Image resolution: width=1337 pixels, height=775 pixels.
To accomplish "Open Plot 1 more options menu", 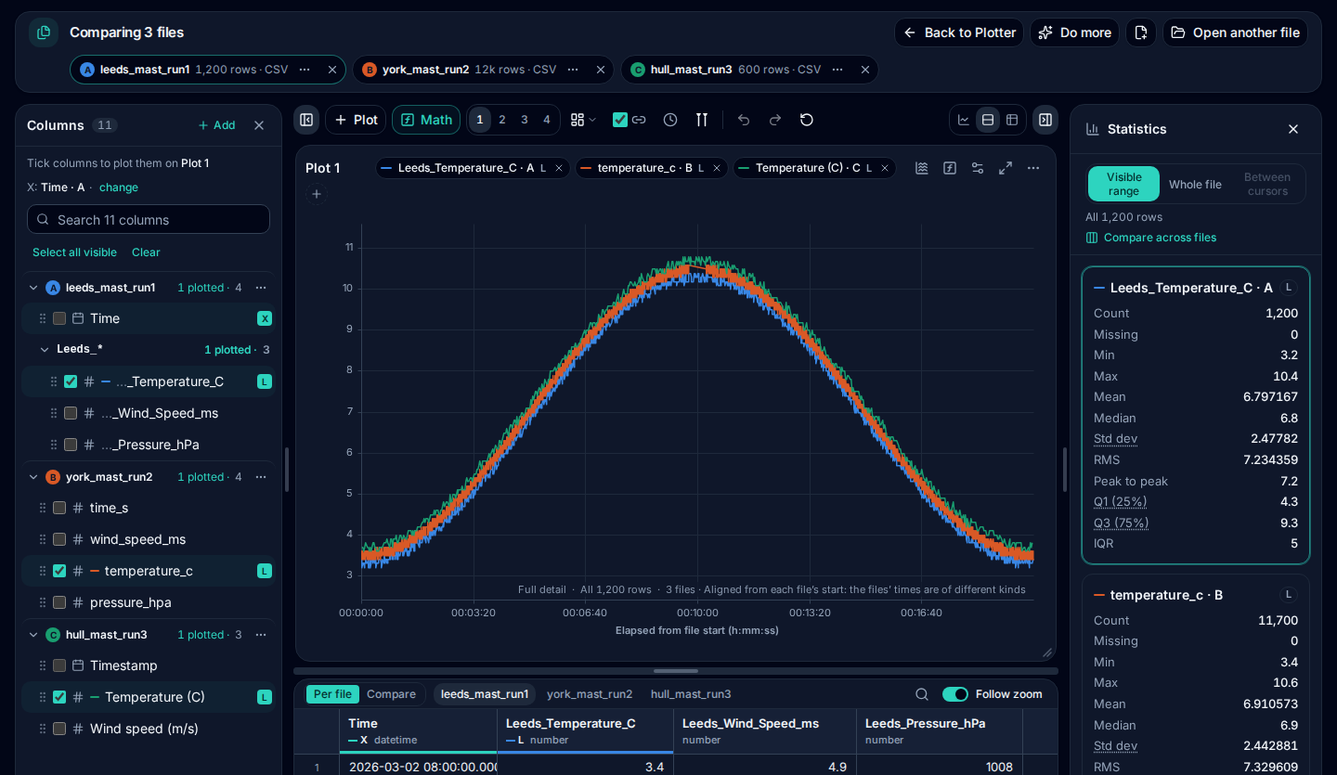I will [1033, 168].
